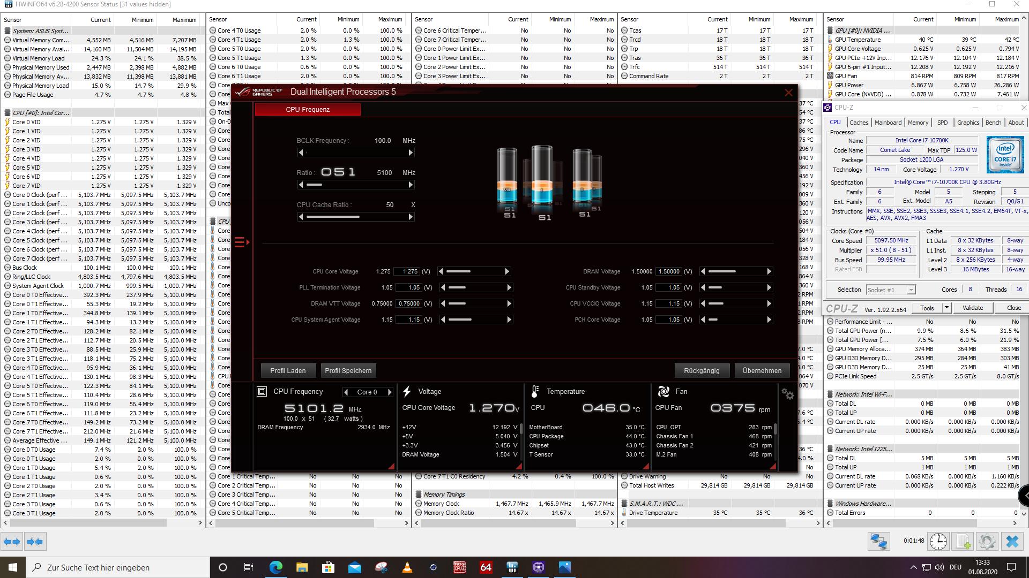Select the Memory Clock row in HWiNFO

coord(515,504)
